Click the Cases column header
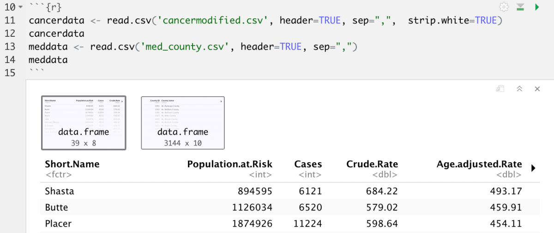The height and width of the screenshot is (233, 554). pyautogui.click(x=308, y=164)
